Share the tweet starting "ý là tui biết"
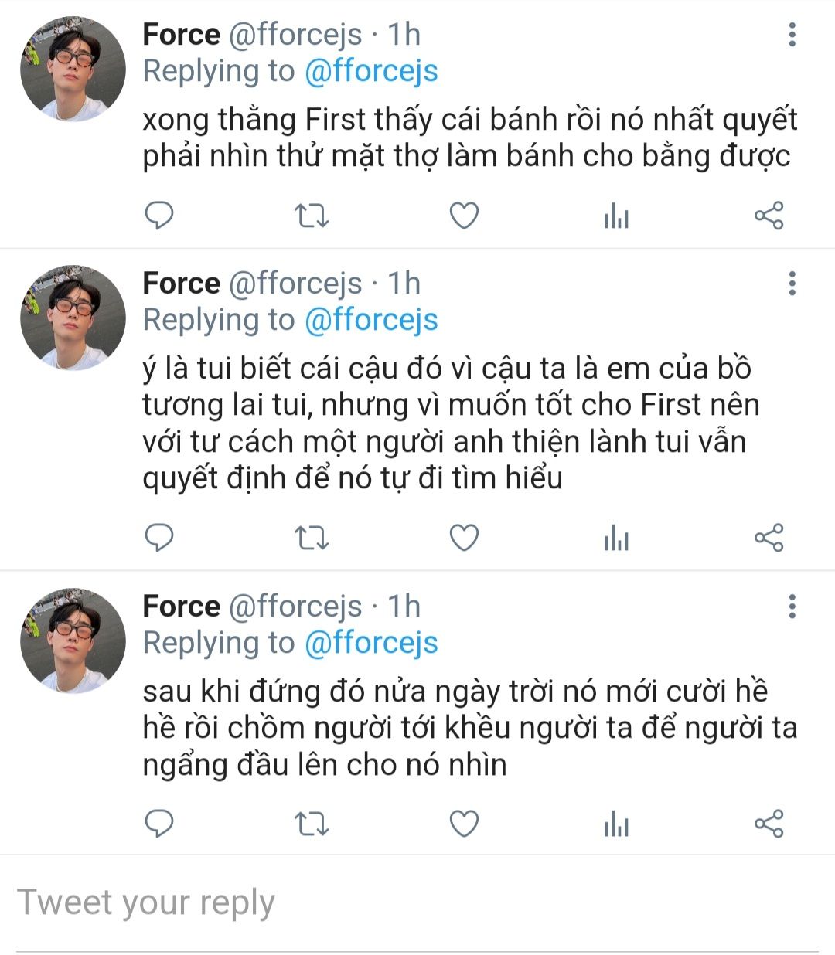 click(769, 538)
